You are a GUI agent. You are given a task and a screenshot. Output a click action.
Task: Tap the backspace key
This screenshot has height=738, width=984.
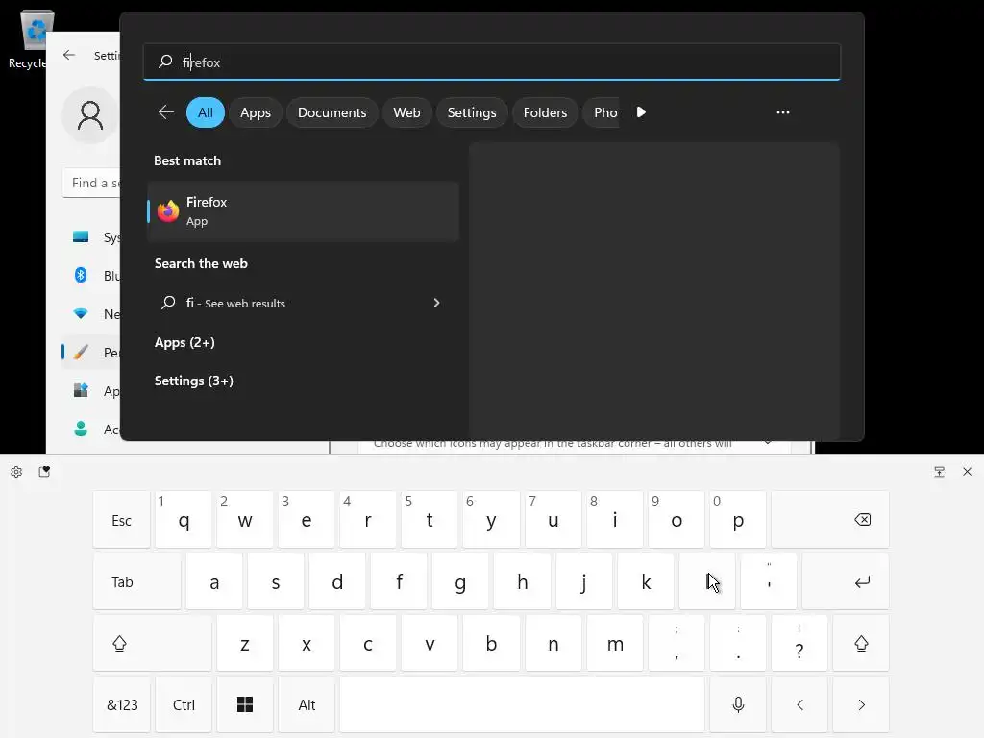829,520
